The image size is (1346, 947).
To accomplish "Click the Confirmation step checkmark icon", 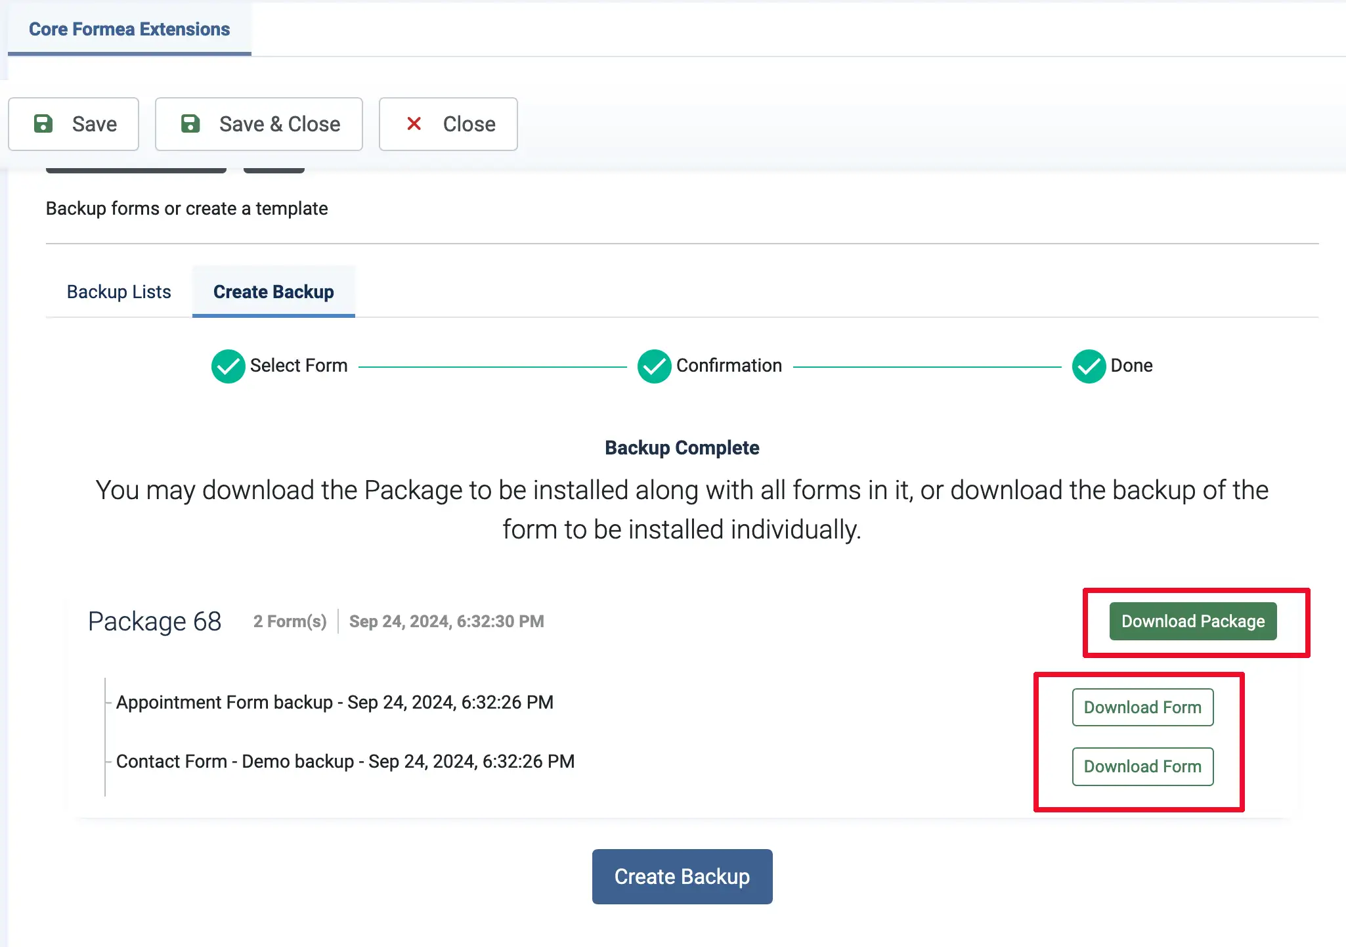I will [x=654, y=366].
